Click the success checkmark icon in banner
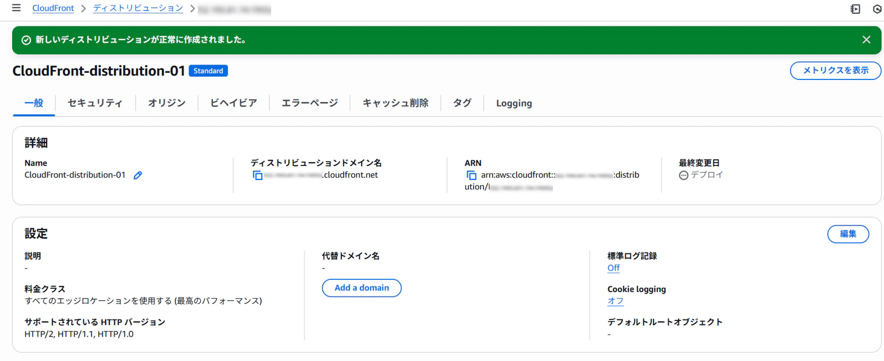 (26, 40)
